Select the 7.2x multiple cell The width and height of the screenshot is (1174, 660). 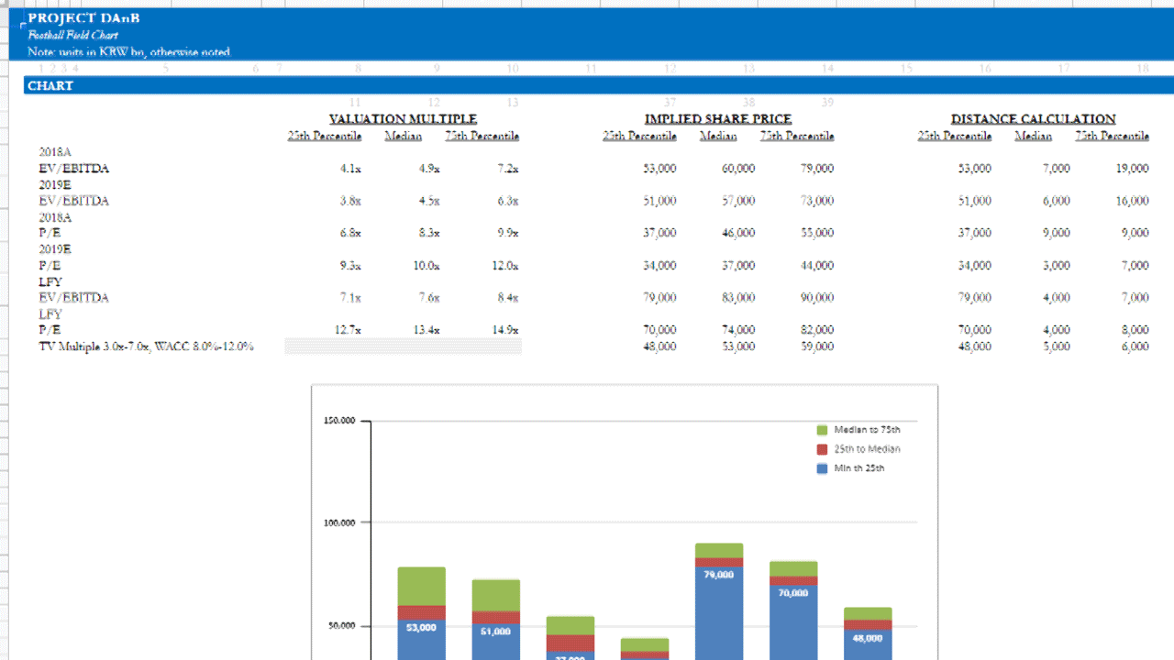(x=508, y=169)
